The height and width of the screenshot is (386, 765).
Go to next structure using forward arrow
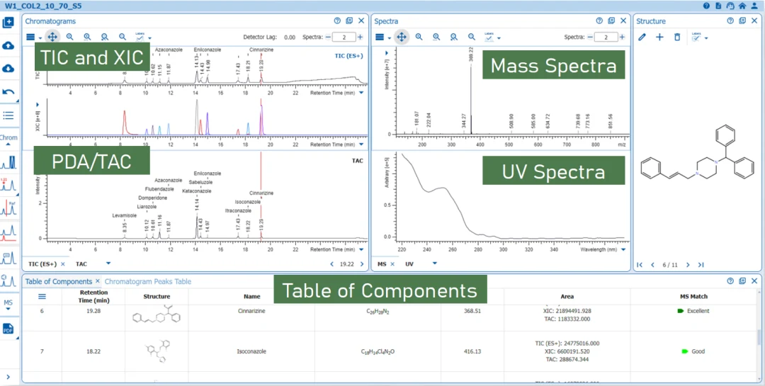click(688, 265)
